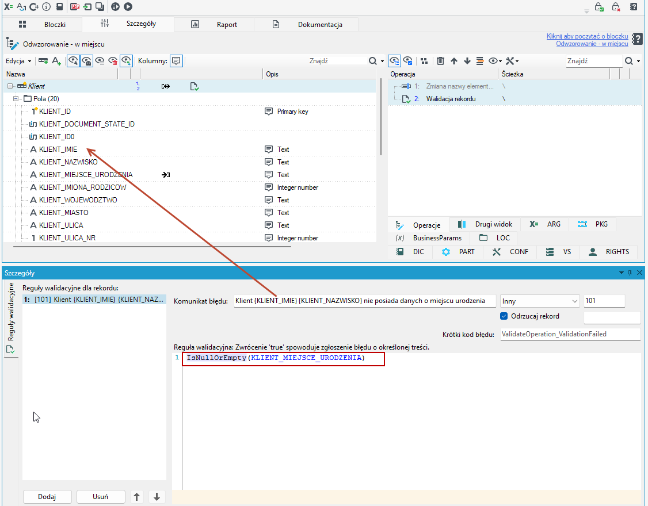Click the magnifier search icon beside left Znajdź
The height and width of the screenshot is (506, 648).
[x=373, y=61]
